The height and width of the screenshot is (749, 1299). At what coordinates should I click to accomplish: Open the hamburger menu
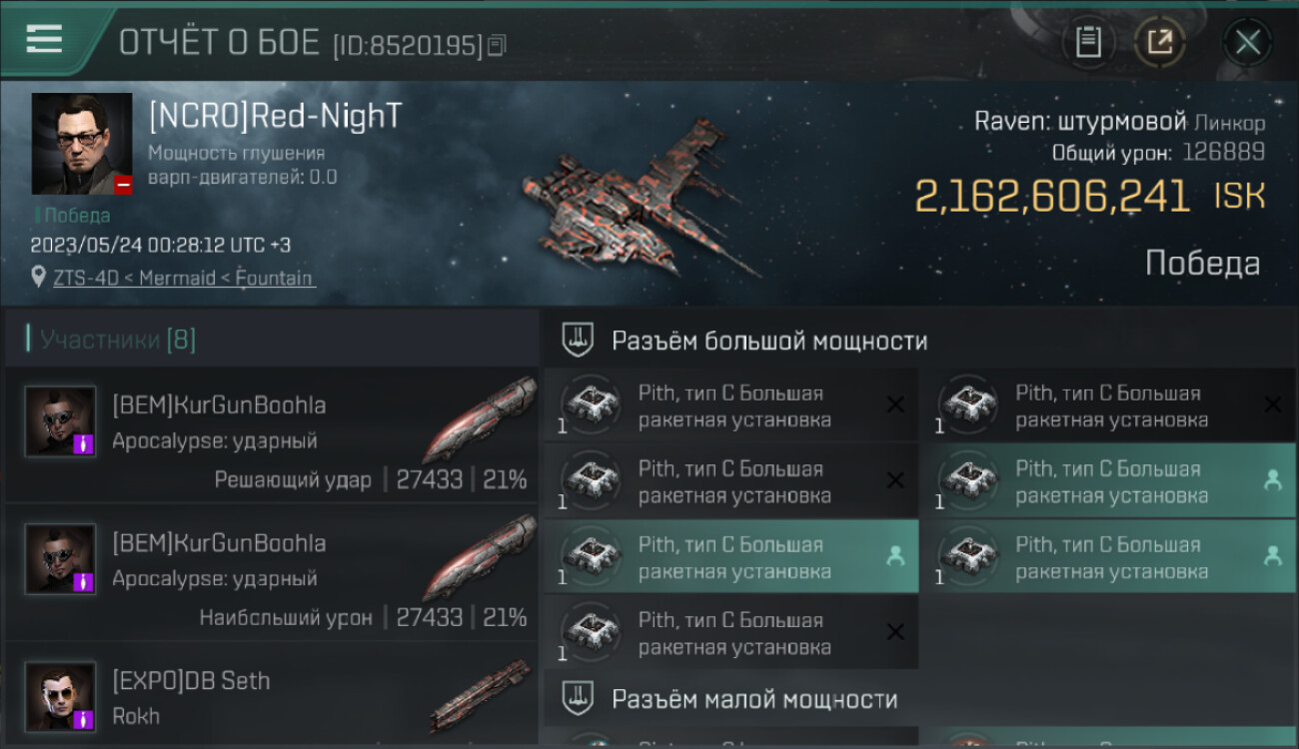(44, 40)
